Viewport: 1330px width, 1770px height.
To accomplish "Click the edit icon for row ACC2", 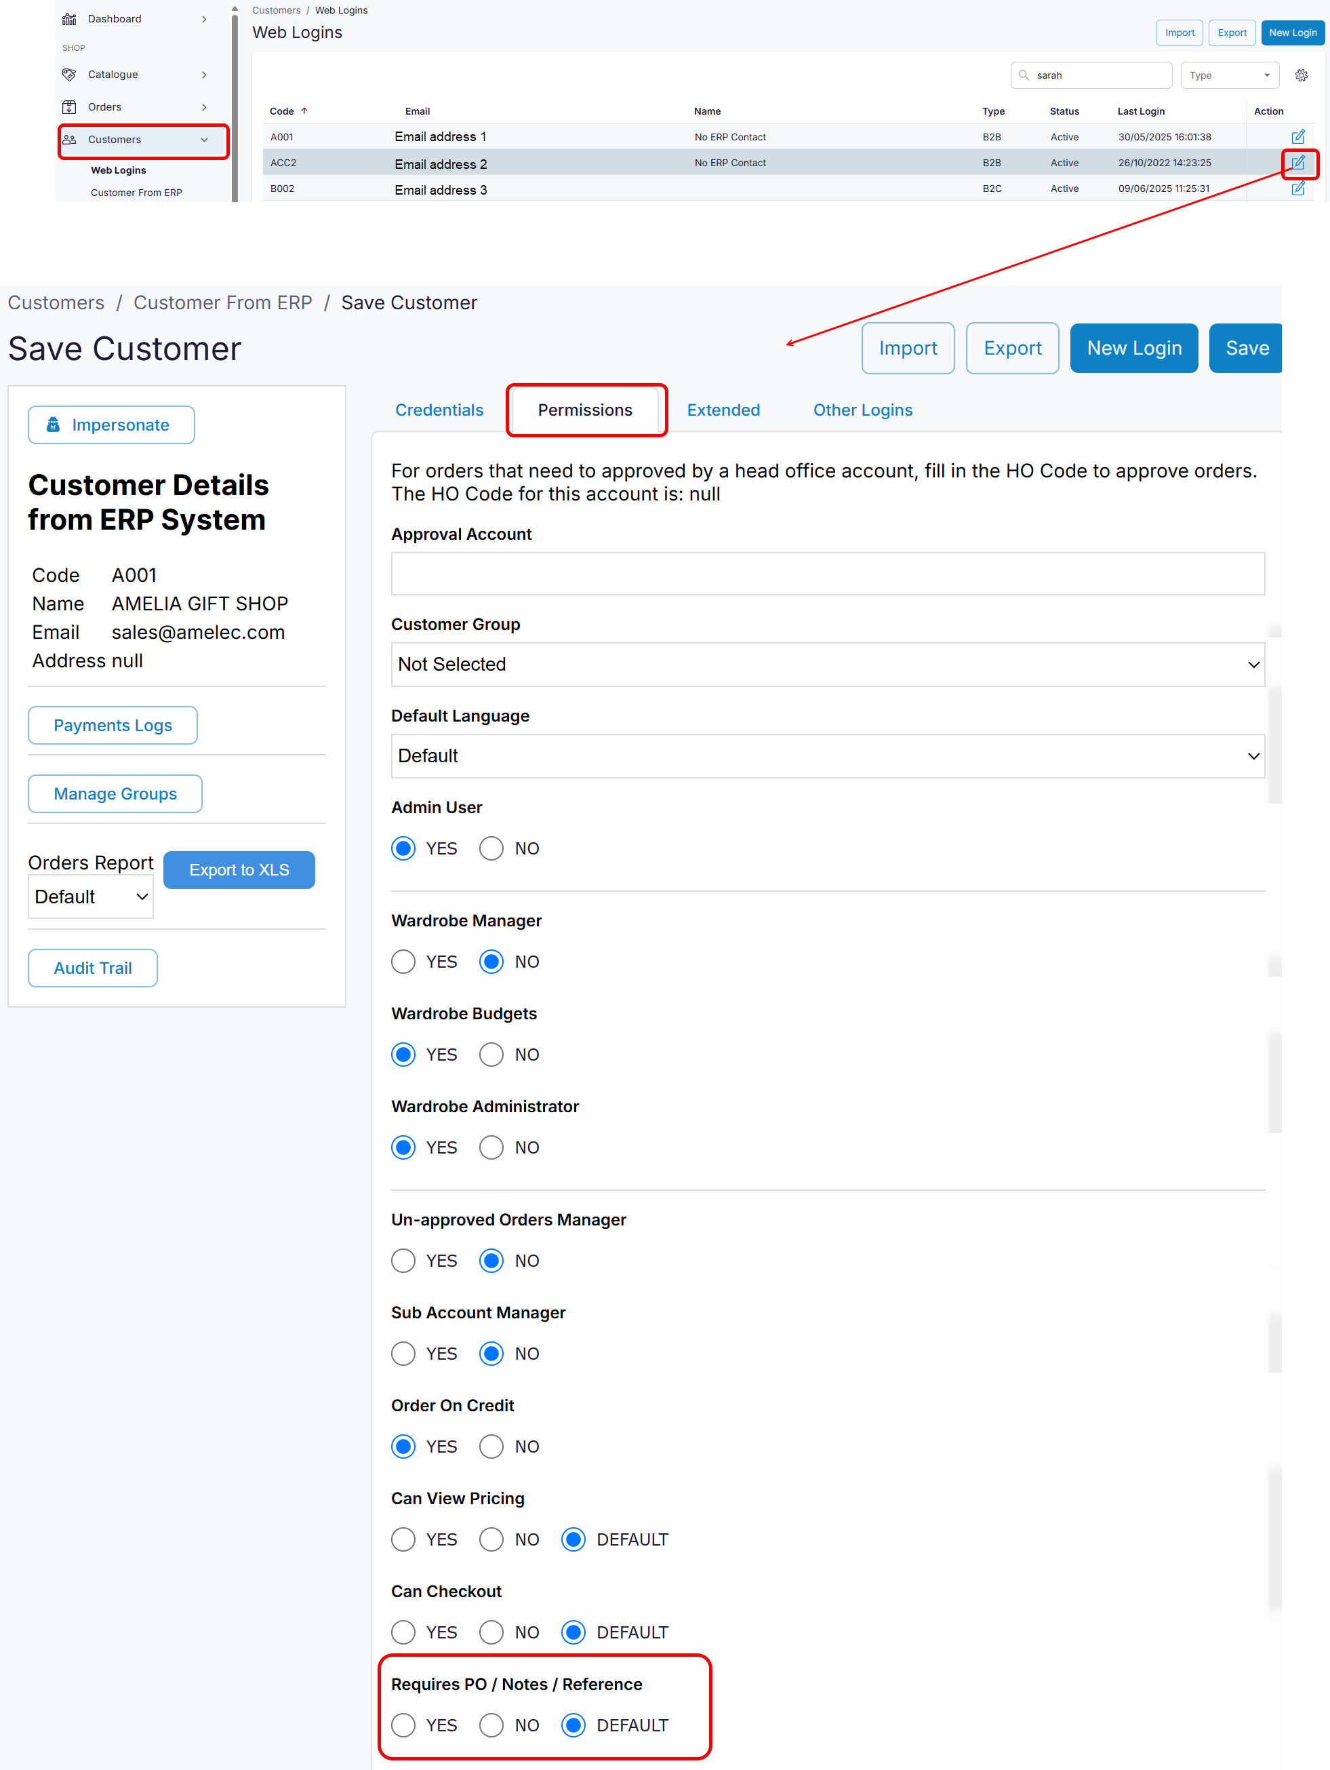I will coord(1297,163).
